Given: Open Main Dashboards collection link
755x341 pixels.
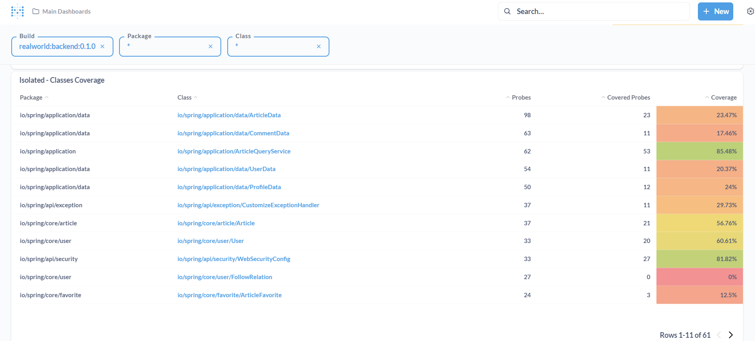Looking at the screenshot, I should point(66,11).
